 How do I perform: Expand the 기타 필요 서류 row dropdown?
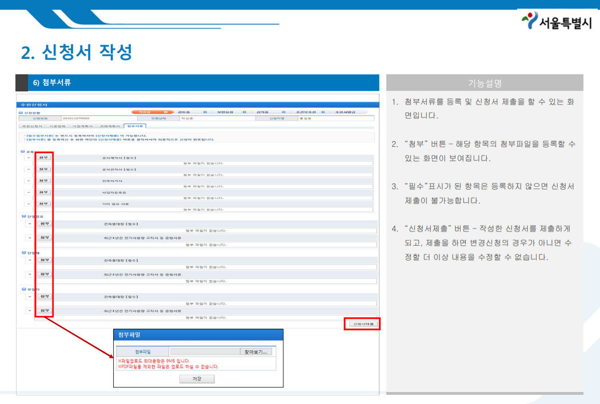[x=27, y=203]
